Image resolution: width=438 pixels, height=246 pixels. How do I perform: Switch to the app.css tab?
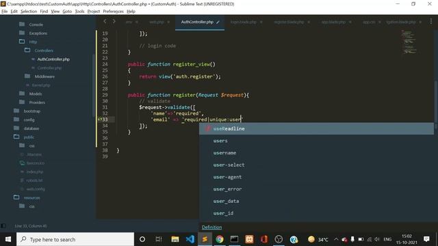(369, 22)
